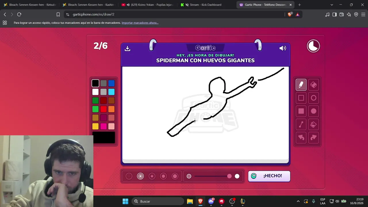The height and width of the screenshot is (207, 368).
Task: Choose the empty rectangle shape tool
Action: tap(301, 98)
